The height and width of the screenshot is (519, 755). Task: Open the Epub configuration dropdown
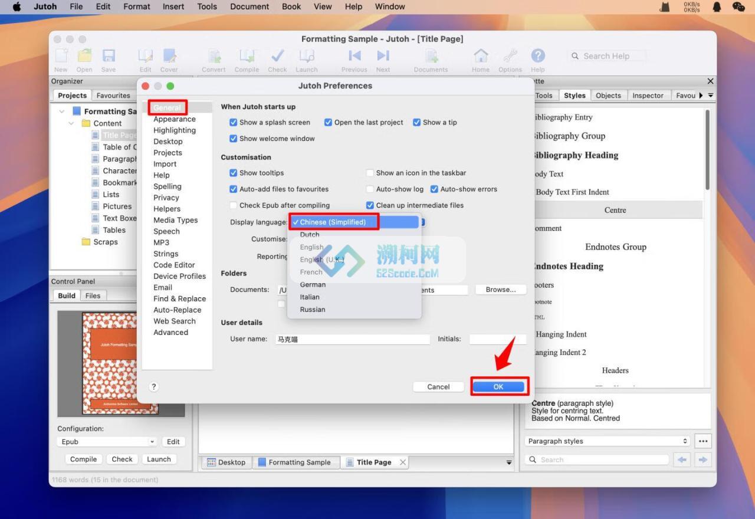click(x=107, y=442)
